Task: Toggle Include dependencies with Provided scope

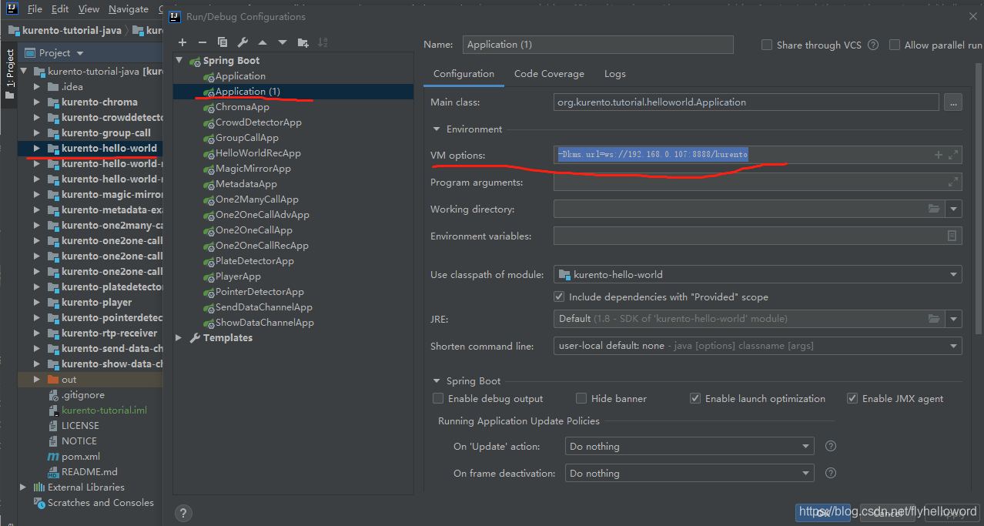Action: (560, 297)
